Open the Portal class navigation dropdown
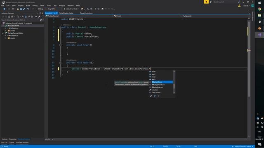Screen dimensions: 264x148 (148, 16)
